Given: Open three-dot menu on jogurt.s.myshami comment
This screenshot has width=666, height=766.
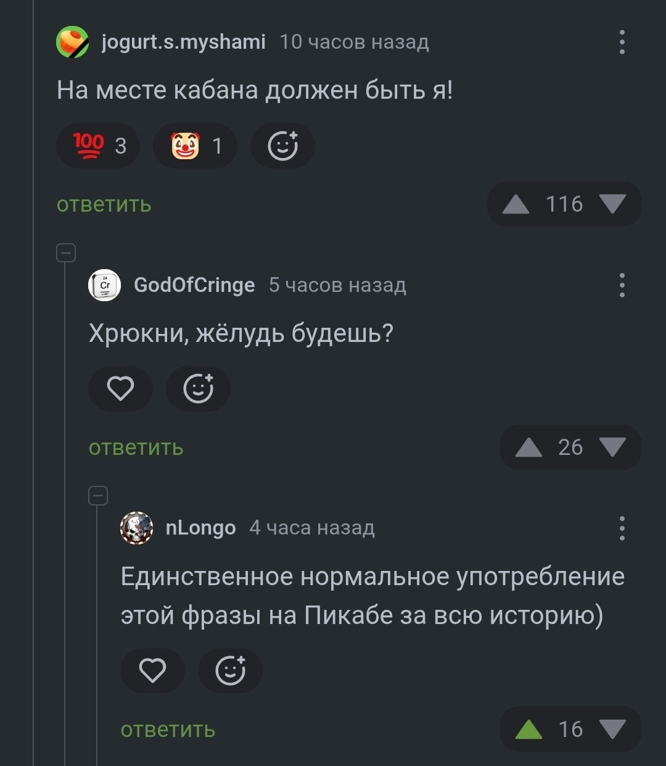Looking at the screenshot, I should [x=622, y=42].
